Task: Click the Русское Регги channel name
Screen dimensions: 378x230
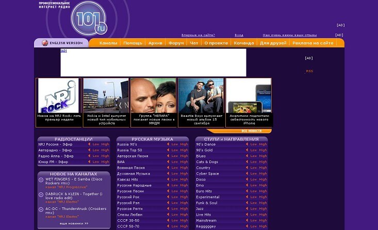Action: [130, 208]
